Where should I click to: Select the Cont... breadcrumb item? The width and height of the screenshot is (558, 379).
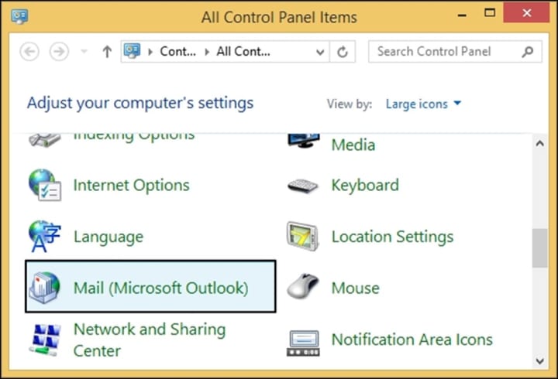[178, 52]
